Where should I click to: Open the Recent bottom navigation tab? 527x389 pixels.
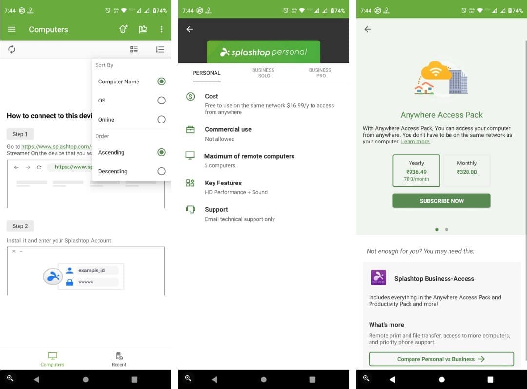click(x=119, y=359)
